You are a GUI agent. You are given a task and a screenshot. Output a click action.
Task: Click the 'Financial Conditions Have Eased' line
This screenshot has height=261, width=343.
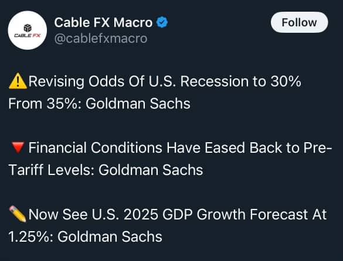(x=180, y=148)
